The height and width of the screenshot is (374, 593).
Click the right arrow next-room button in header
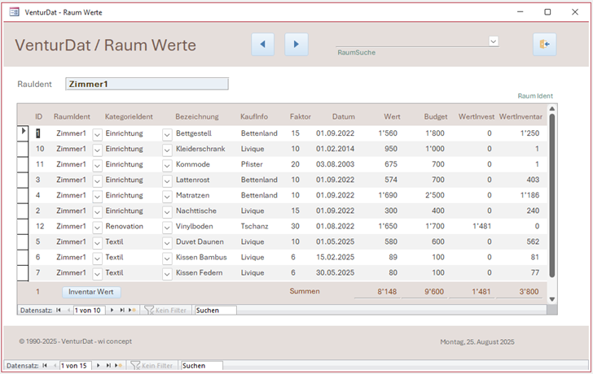pyautogui.click(x=296, y=45)
